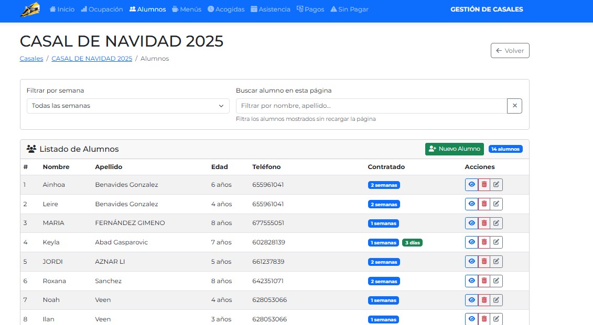Image resolution: width=593 pixels, height=325 pixels.
Task: Clear the student search with the X button
Action: [514, 106]
